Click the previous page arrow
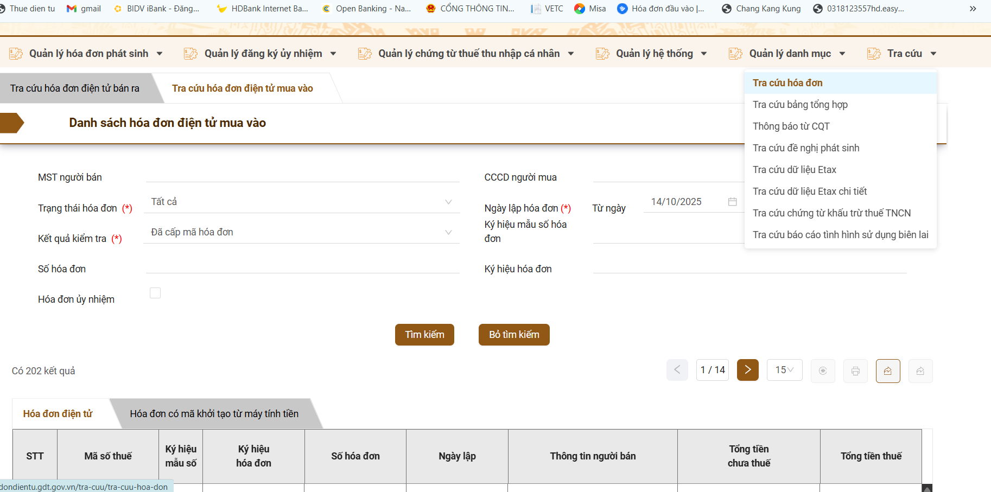991x492 pixels. click(677, 370)
